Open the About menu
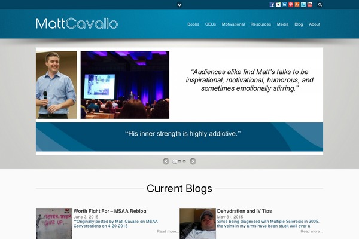This screenshot has width=359, height=239. click(314, 24)
